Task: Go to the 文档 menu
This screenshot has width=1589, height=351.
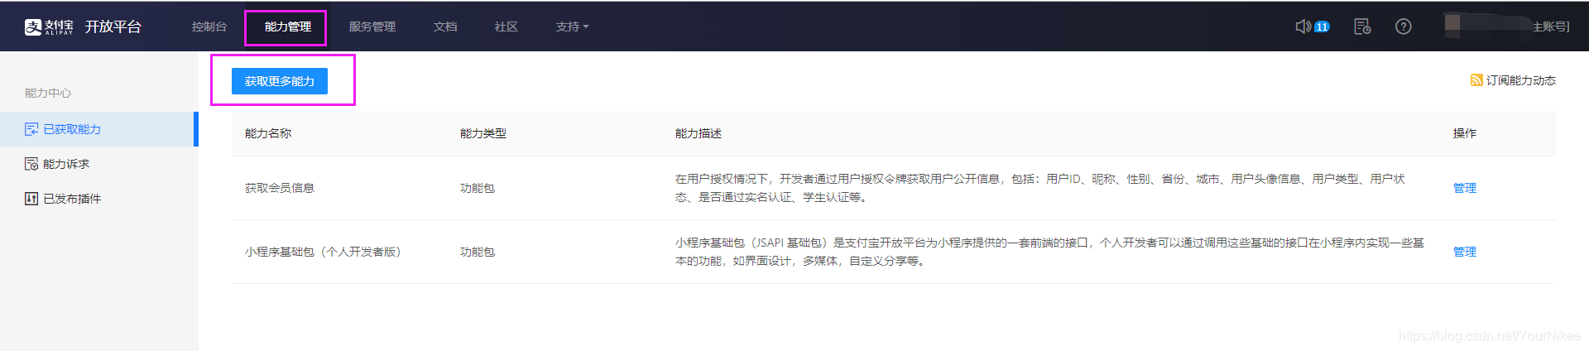Action: (x=445, y=26)
